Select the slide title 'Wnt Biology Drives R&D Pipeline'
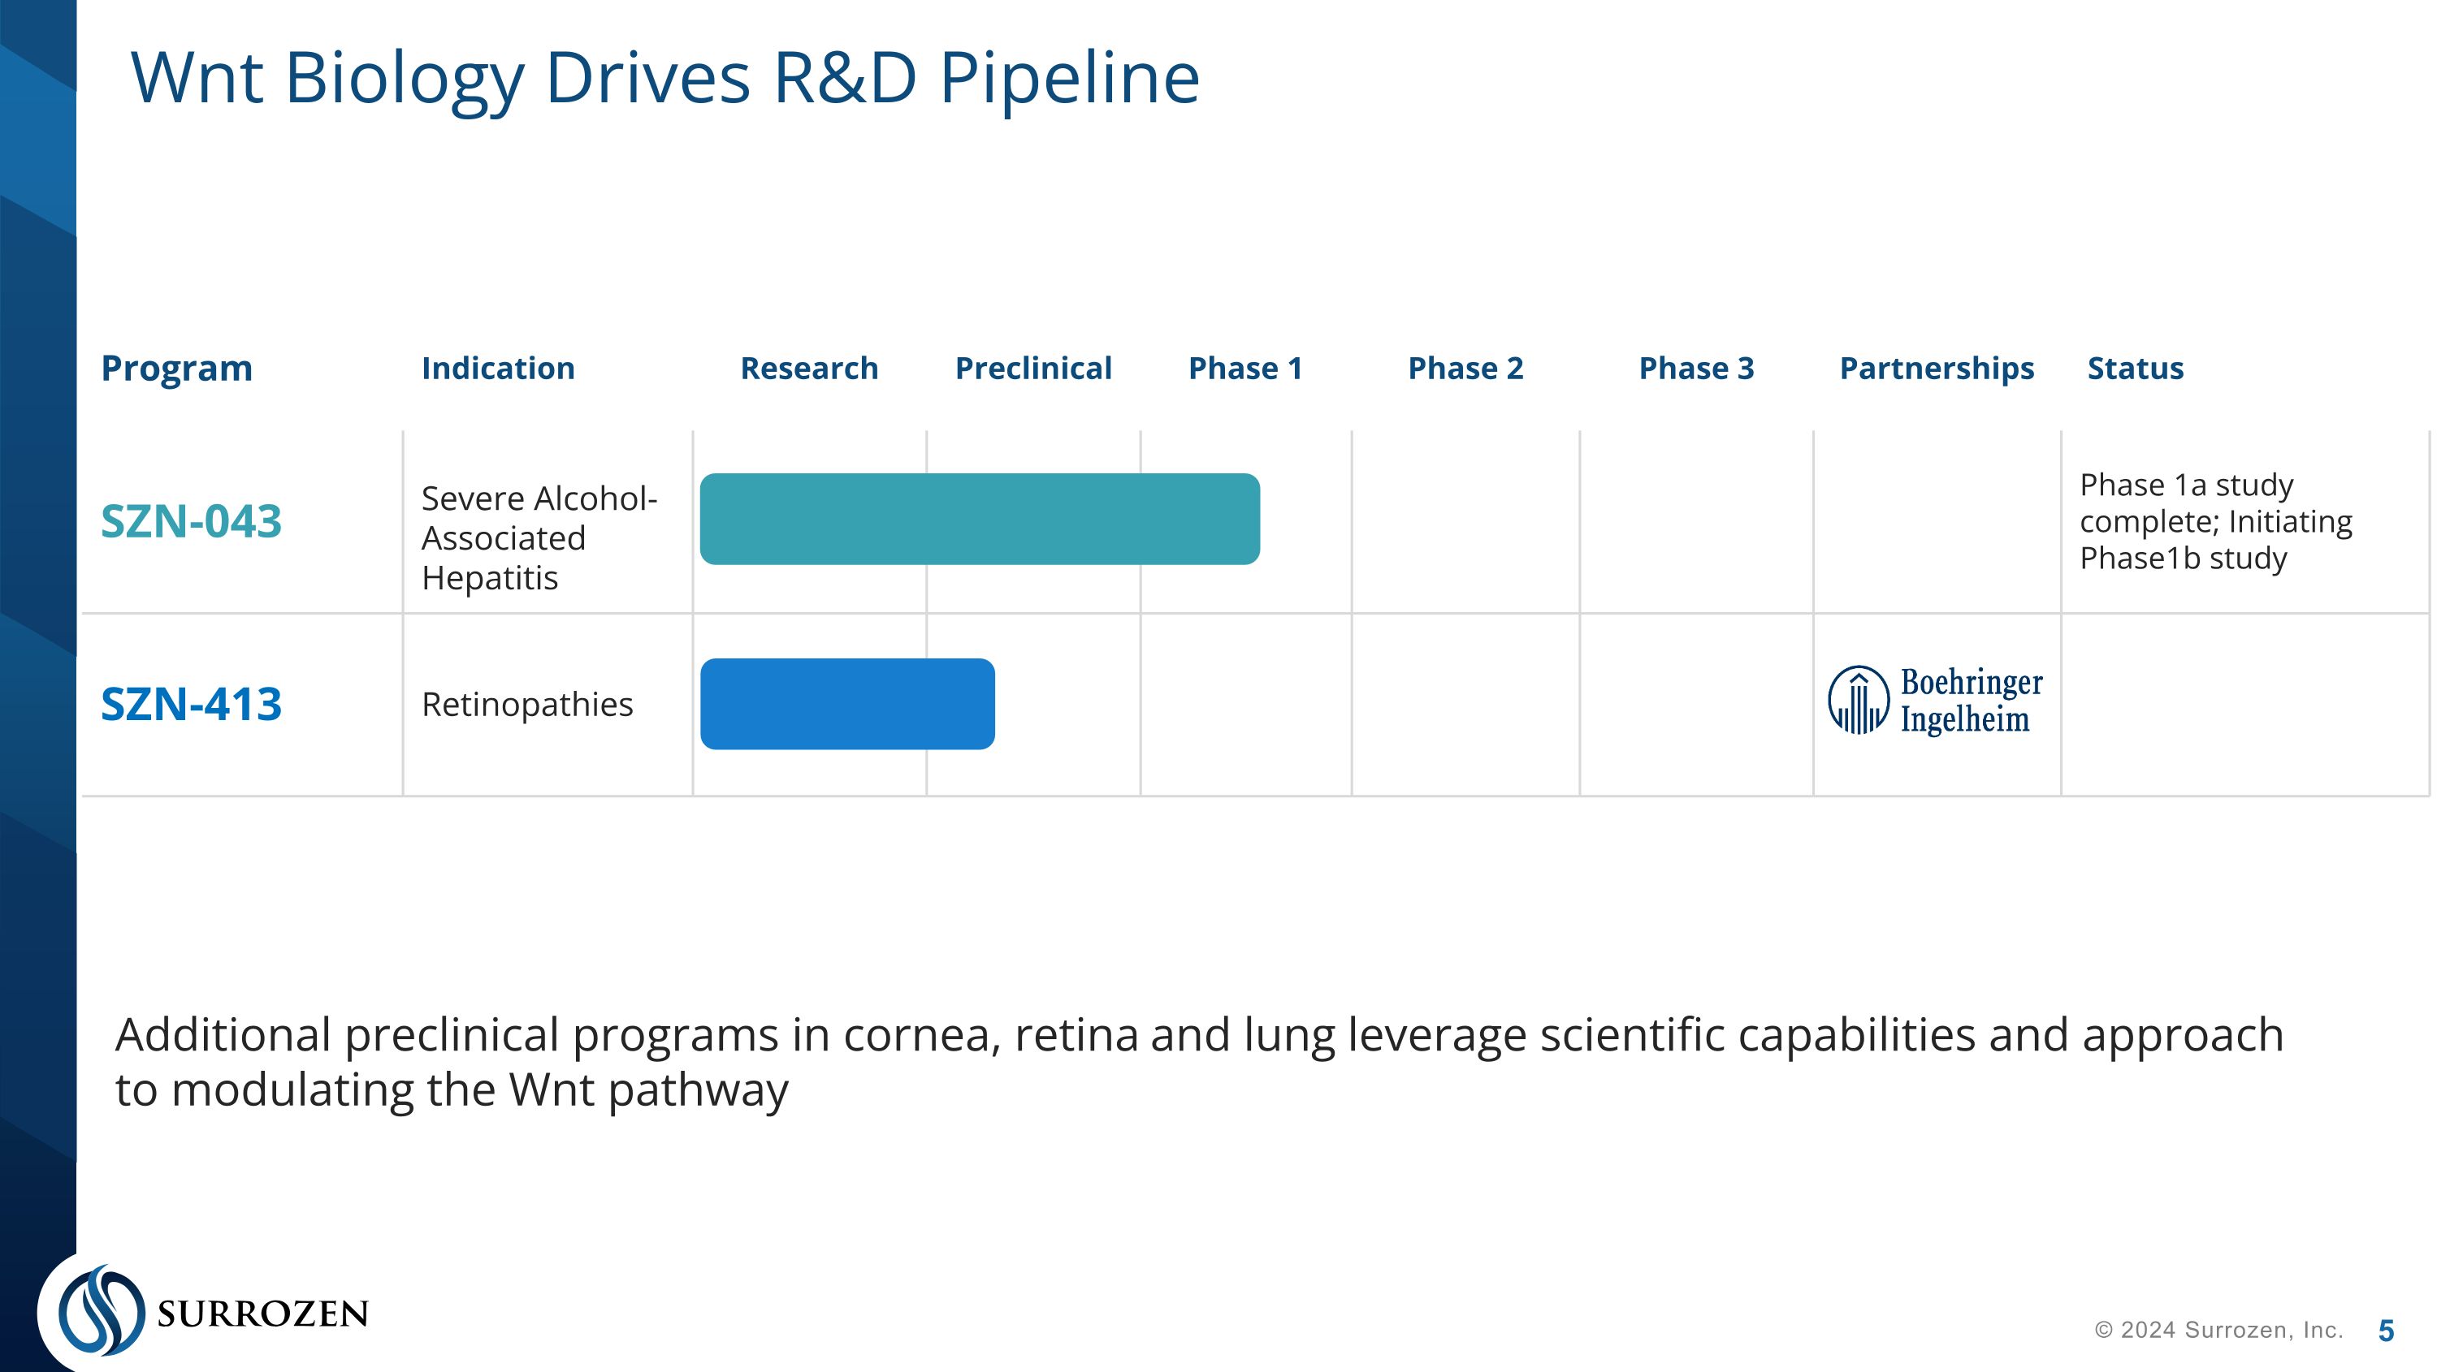The height and width of the screenshot is (1372, 2437). tap(665, 79)
